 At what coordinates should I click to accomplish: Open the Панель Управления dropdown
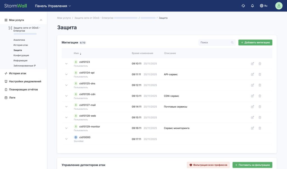pyautogui.click(x=52, y=5)
